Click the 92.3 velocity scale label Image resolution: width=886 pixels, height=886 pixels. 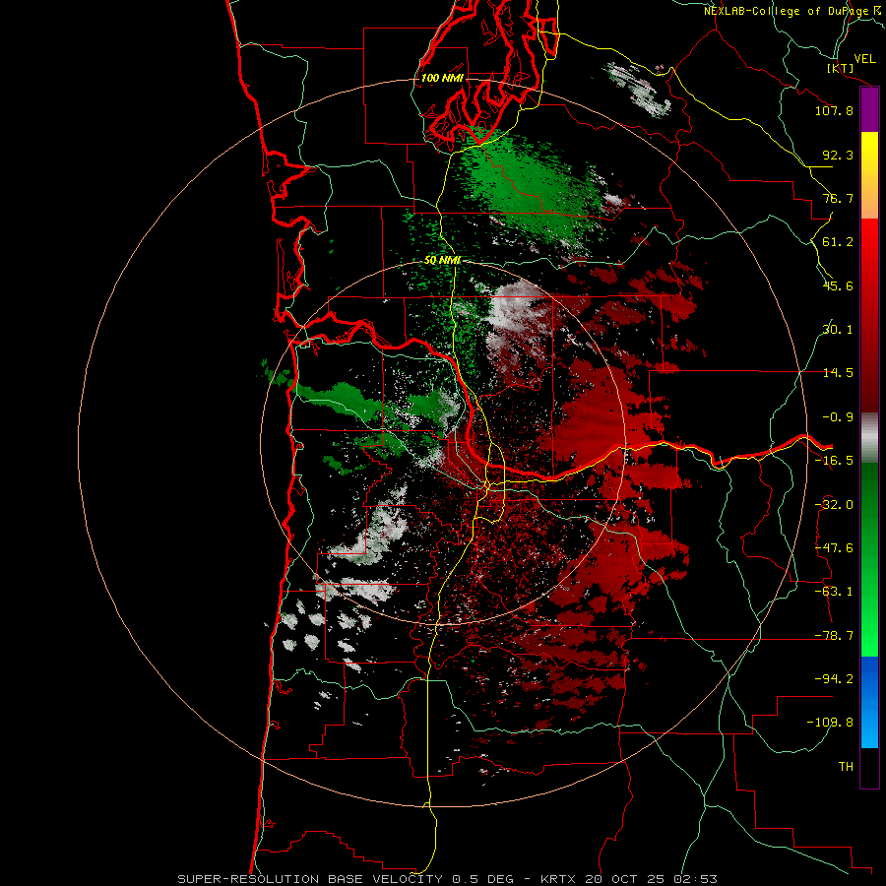point(838,155)
